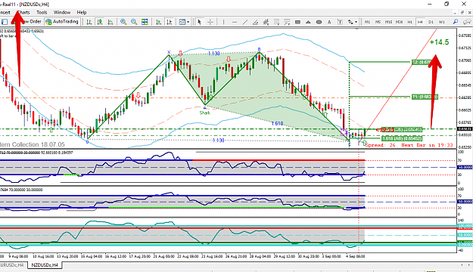The image size is (473, 272).
Task: Choose the trendline drawing tool
Action: pos(245,22)
